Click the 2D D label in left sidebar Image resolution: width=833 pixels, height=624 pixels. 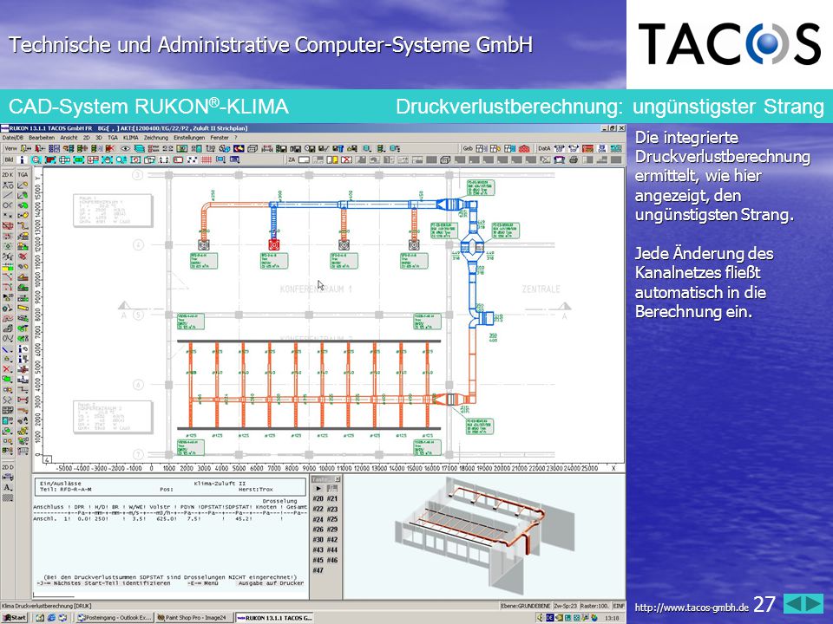8,467
